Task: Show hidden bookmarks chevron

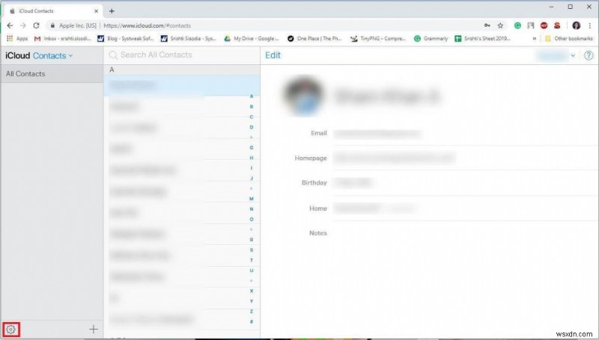Action: click(x=534, y=39)
